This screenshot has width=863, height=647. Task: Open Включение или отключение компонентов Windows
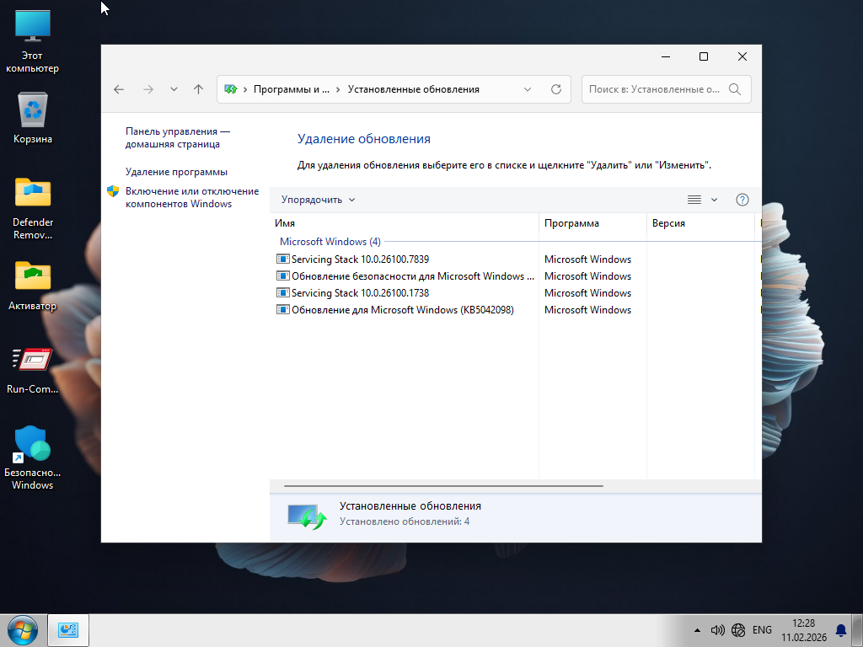click(x=191, y=197)
